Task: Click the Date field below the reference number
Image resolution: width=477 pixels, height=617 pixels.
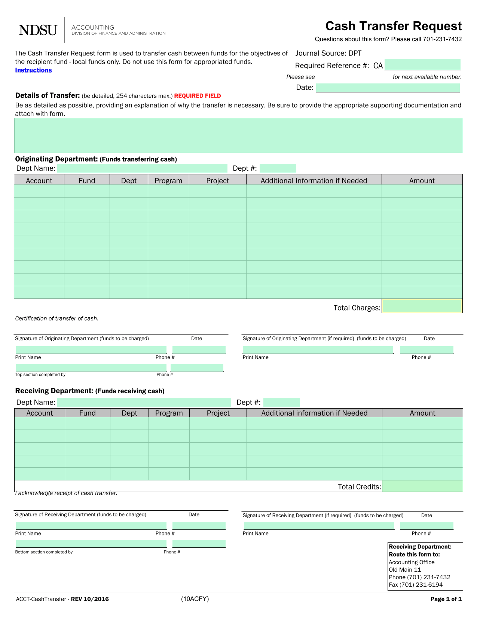Action: click(388, 88)
